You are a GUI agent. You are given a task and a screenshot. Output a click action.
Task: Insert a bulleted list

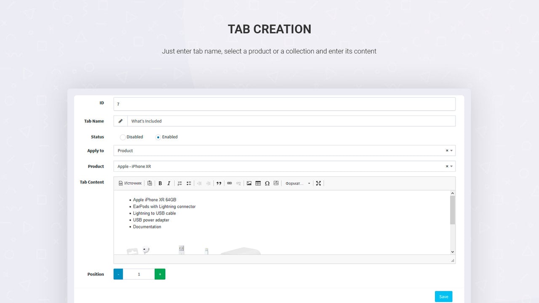(189, 183)
